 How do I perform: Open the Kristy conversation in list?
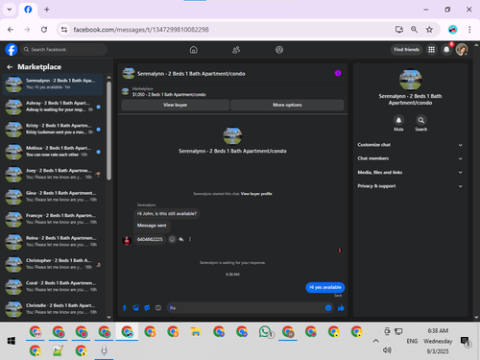pos(53,129)
